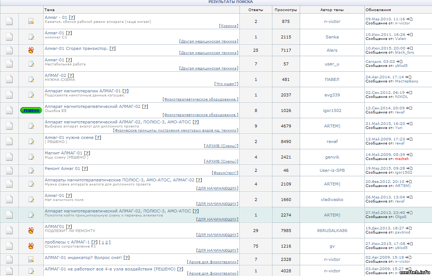Go to page 2 of "проблесы с АЛМАГ-1"
Viewport: 432px width, 276px height.
click(107, 242)
